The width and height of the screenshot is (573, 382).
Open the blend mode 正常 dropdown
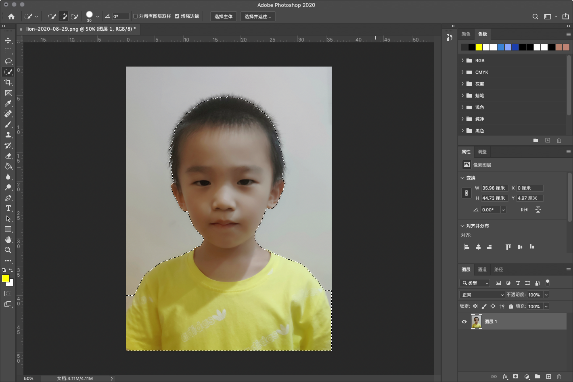pos(482,295)
